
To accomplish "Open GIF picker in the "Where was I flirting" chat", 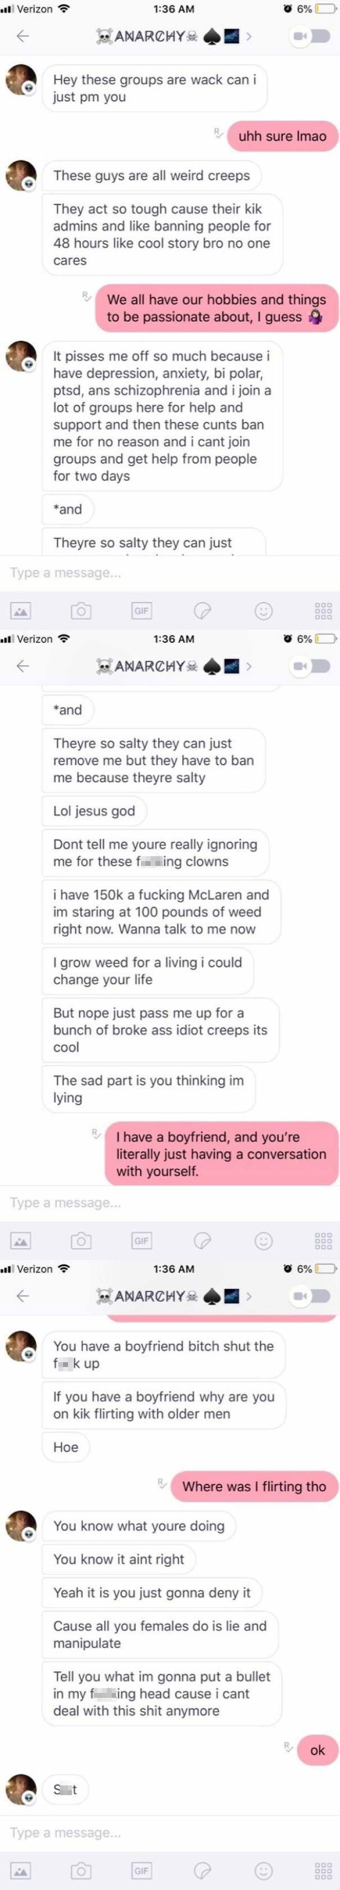I will coord(141,1870).
